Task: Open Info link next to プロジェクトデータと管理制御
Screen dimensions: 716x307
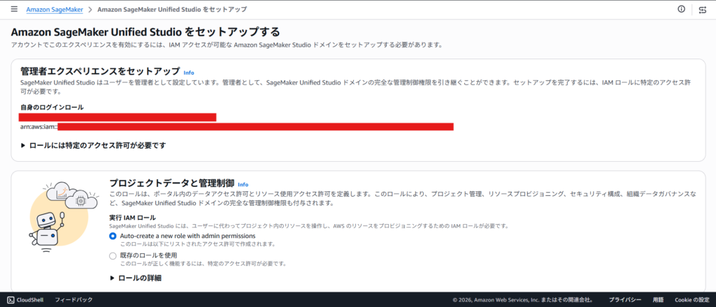Action: pos(243,184)
